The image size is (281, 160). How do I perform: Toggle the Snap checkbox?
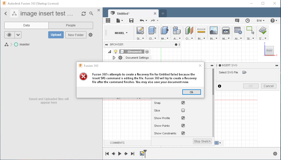(x=183, y=103)
